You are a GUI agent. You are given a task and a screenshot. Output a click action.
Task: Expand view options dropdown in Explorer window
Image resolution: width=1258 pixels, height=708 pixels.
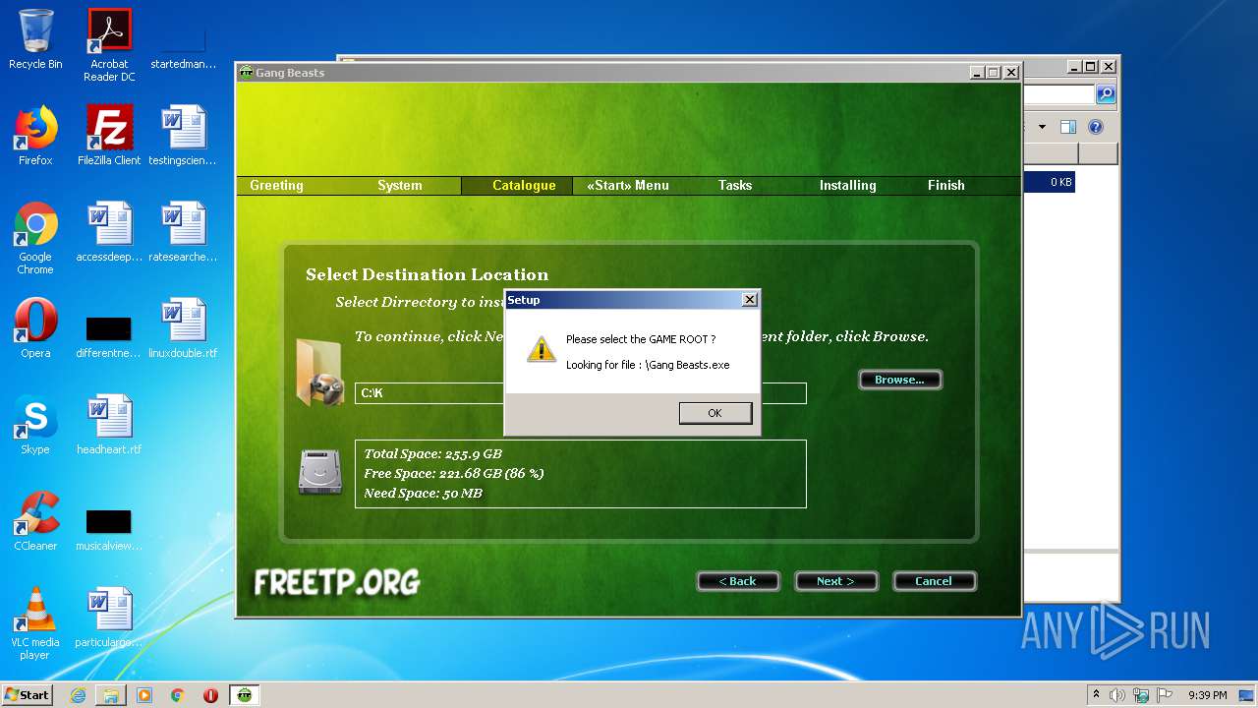pos(1042,127)
